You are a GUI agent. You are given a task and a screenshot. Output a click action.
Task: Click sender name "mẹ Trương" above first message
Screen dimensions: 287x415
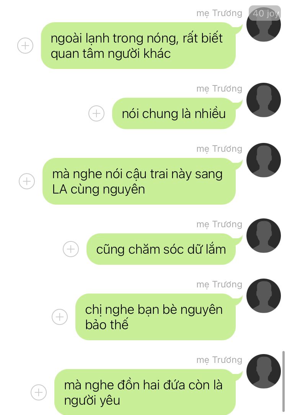(x=219, y=13)
